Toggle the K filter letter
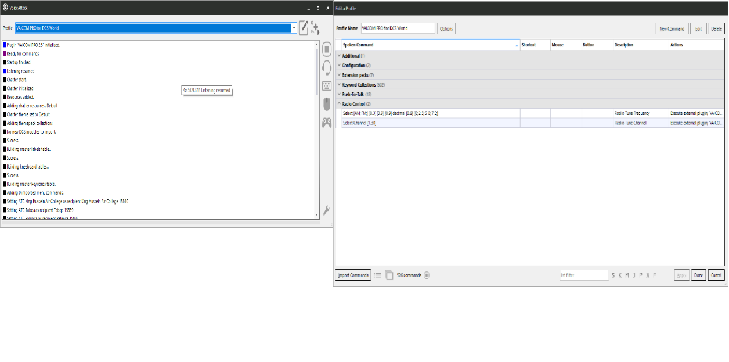The image size is (729, 362). tap(620, 275)
